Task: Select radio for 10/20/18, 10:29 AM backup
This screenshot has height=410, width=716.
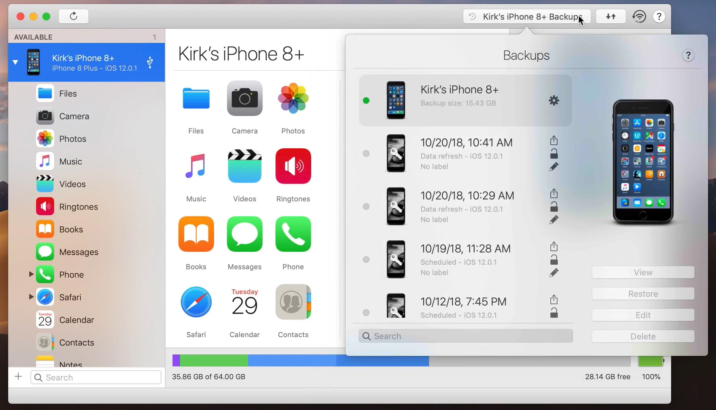Action: [366, 207]
